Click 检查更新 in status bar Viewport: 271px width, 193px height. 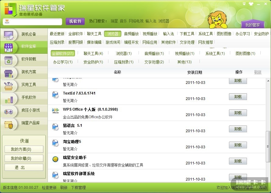(x=49, y=188)
